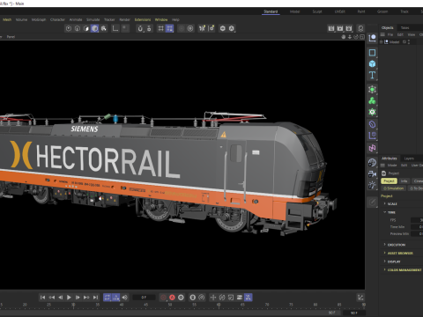Open the Attributes Mode menu
Image resolution: width=423 pixels, height=317 pixels.
point(392,166)
